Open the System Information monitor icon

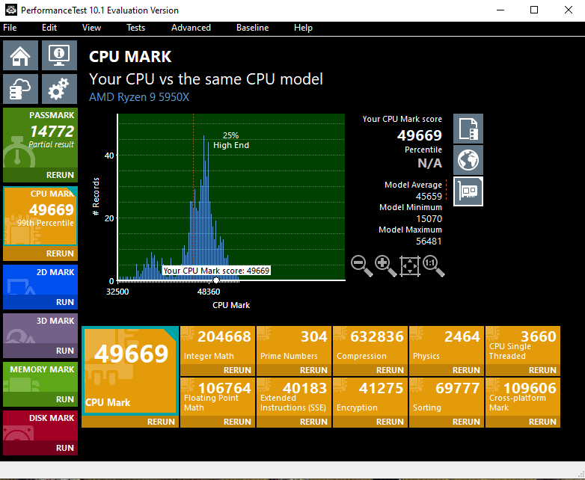coord(58,55)
